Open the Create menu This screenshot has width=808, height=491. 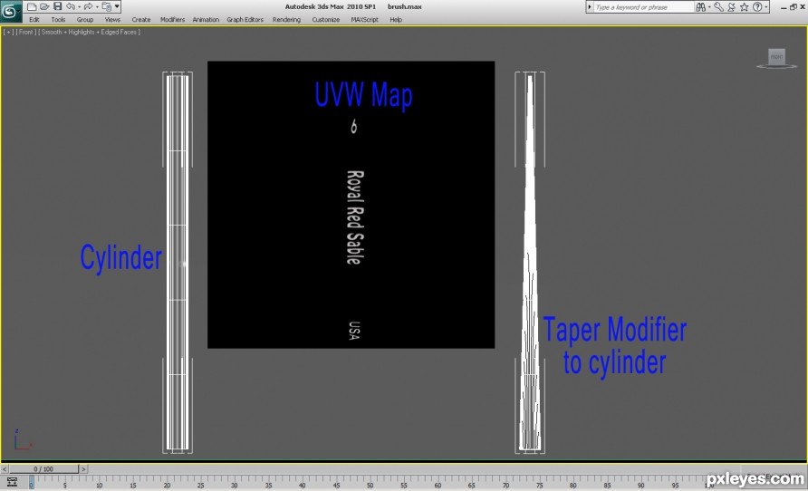tap(141, 20)
